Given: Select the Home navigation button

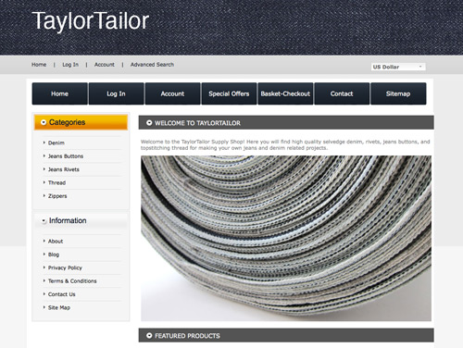Looking at the screenshot, I should pos(60,93).
